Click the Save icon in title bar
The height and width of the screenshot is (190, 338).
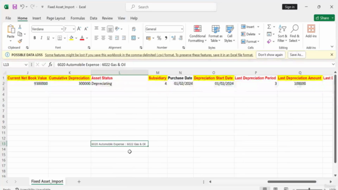[15, 7]
